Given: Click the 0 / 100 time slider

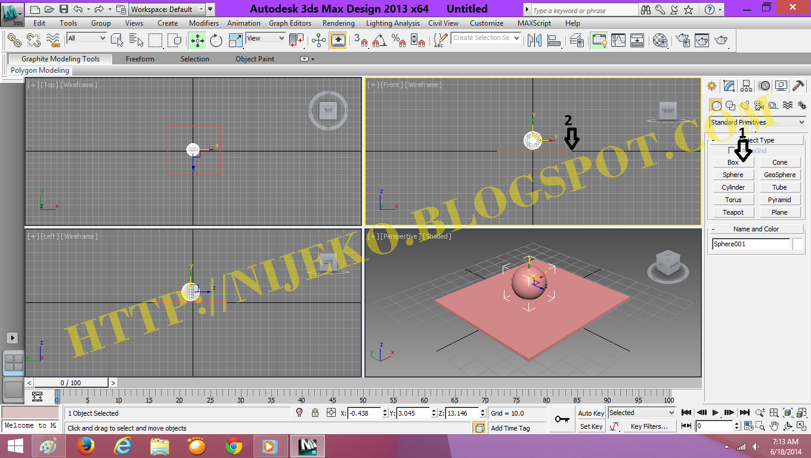Looking at the screenshot, I should 71,383.
